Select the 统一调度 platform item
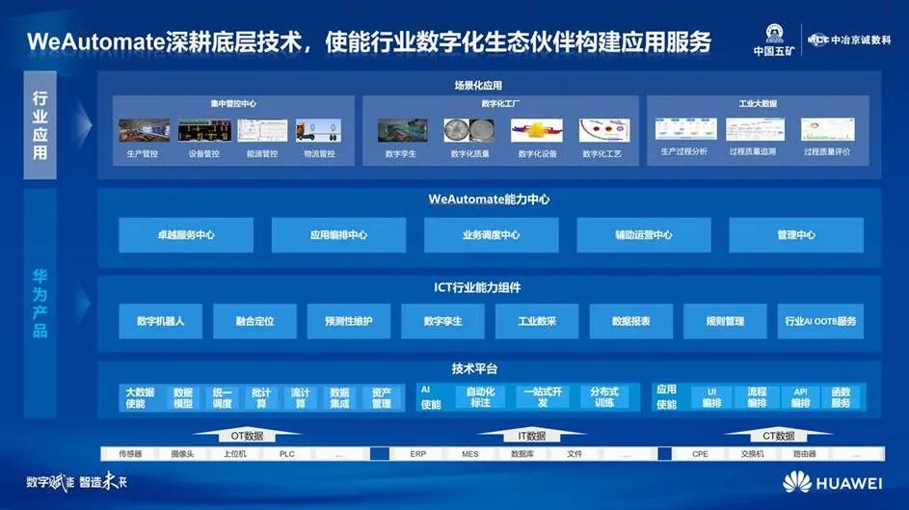The height and width of the screenshot is (510, 909). (222, 397)
